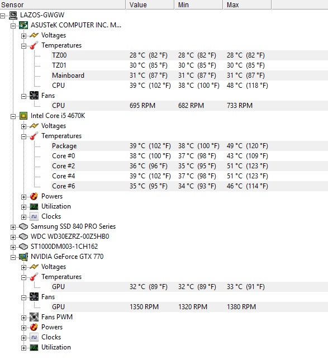The height and width of the screenshot is (364, 328).
Task: Click the NVIDIA GeForce GTX 770 card icon
Action: pos(23,257)
